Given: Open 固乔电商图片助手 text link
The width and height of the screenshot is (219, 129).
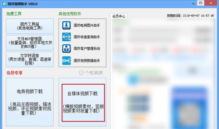Looking at the screenshot, I should click(87, 25).
